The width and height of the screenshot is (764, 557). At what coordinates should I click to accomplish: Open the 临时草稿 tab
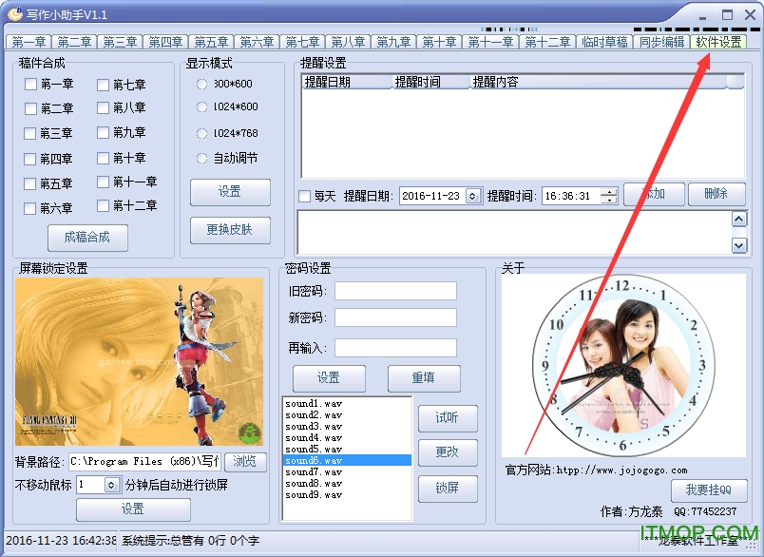click(605, 42)
